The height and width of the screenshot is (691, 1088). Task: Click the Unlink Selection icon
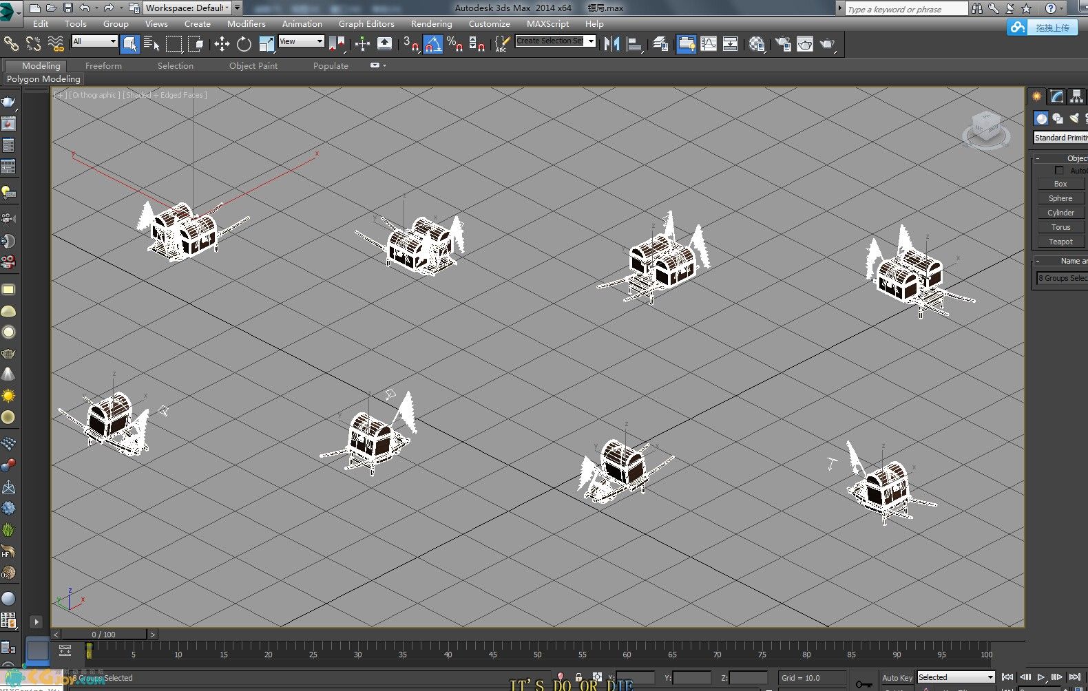[33, 44]
